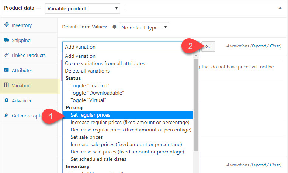Click the Advanced gear icon
288x173 pixels.
pyautogui.click(x=7, y=100)
